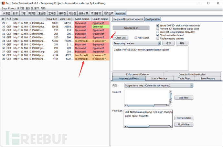Image resolution: width=223 pixels, height=147 pixels.
Task: Click the Filter List horizontal scrollbar
Action: tap(148, 126)
